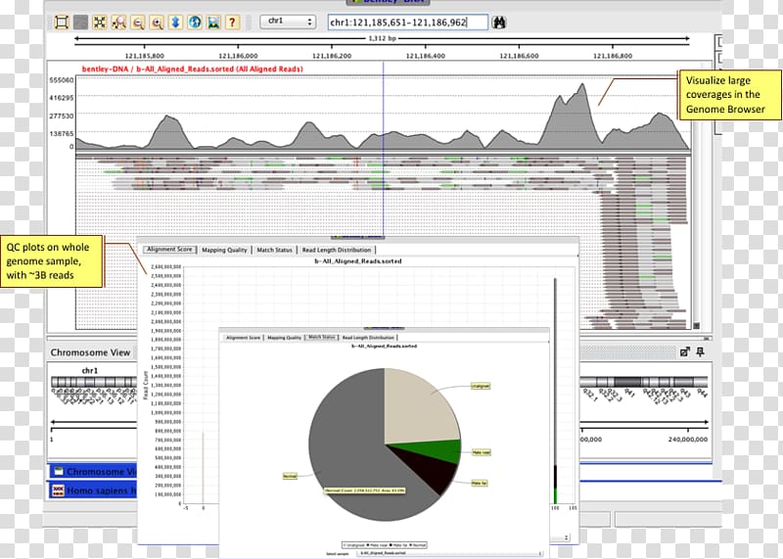Select Mapping Quality tab in the back QC window
783x559 pixels.
coord(224,250)
